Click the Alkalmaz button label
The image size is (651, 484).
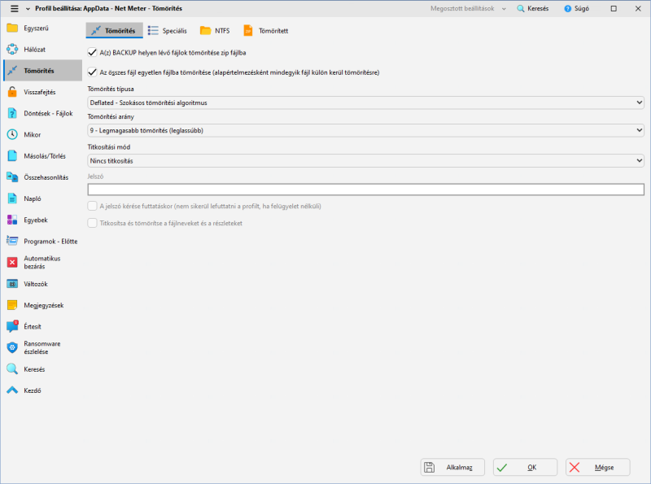point(459,468)
